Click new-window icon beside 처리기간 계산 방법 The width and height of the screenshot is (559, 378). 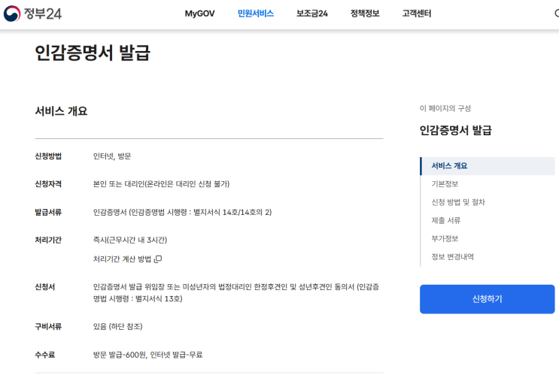(158, 259)
